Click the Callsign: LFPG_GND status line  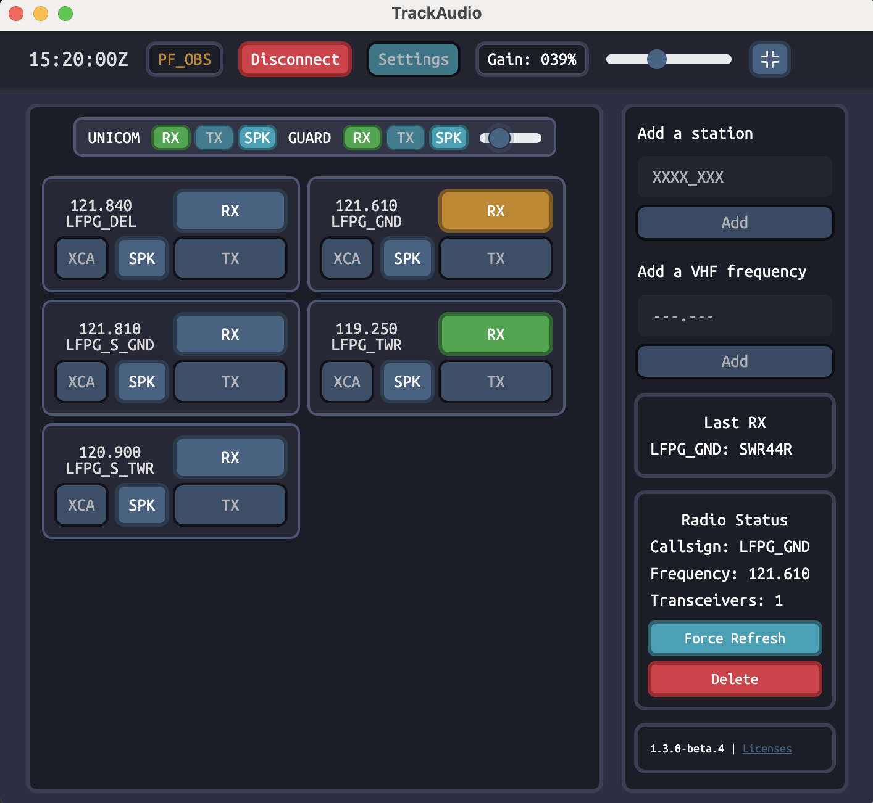click(730, 546)
